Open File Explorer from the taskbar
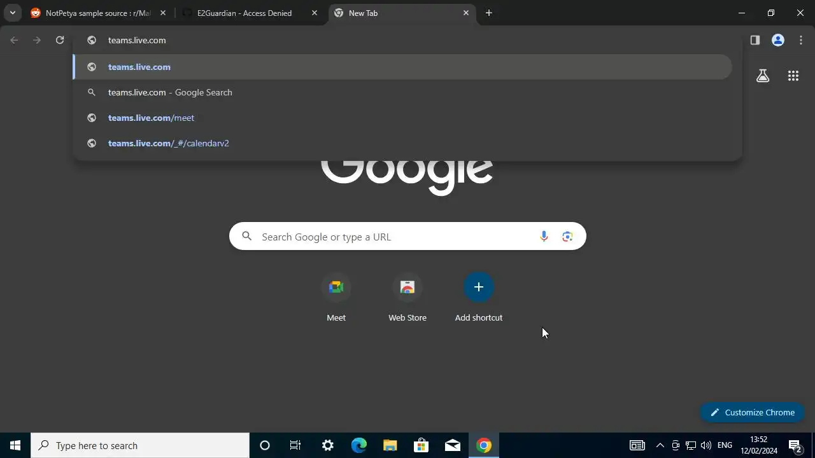The image size is (815, 458). [390, 445]
